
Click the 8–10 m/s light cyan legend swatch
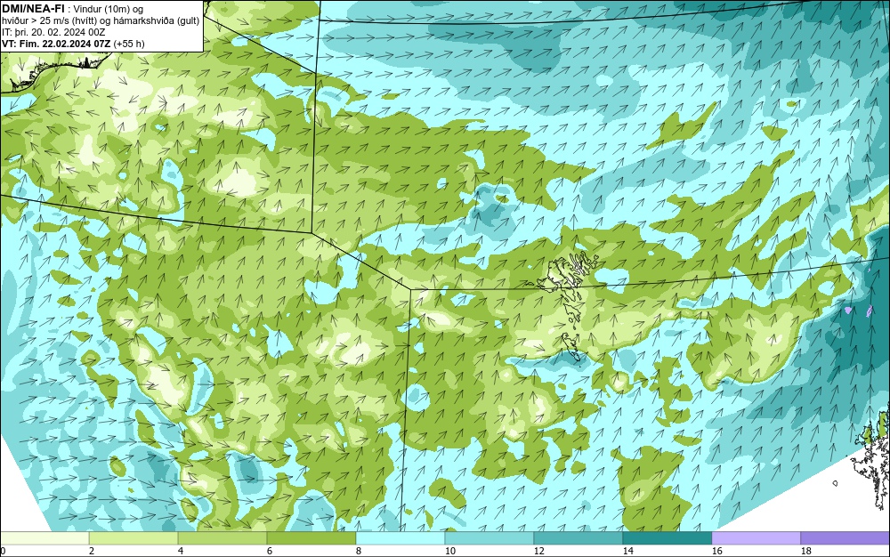pyautogui.click(x=400, y=538)
